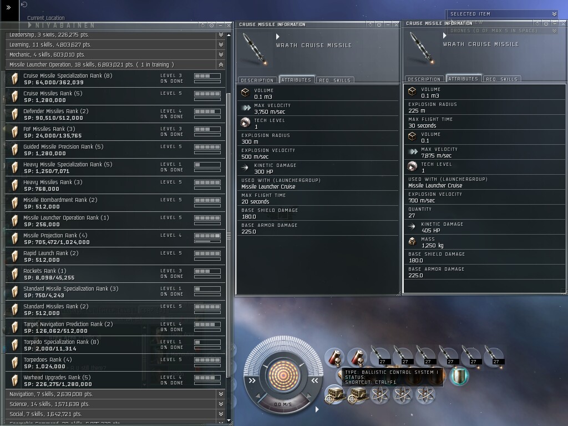This screenshot has width=568, height=426.
Task: Open the Description tab in middle missile window
Action: (257, 80)
